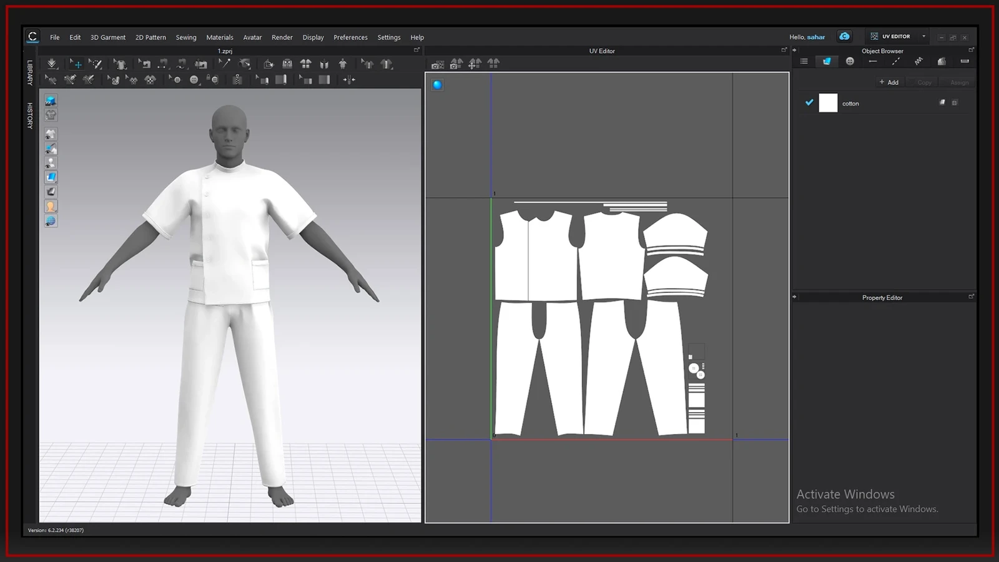This screenshot has width=999, height=562.
Task: Click the Simulate down-arrow toolbar icon
Action: click(x=52, y=64)
